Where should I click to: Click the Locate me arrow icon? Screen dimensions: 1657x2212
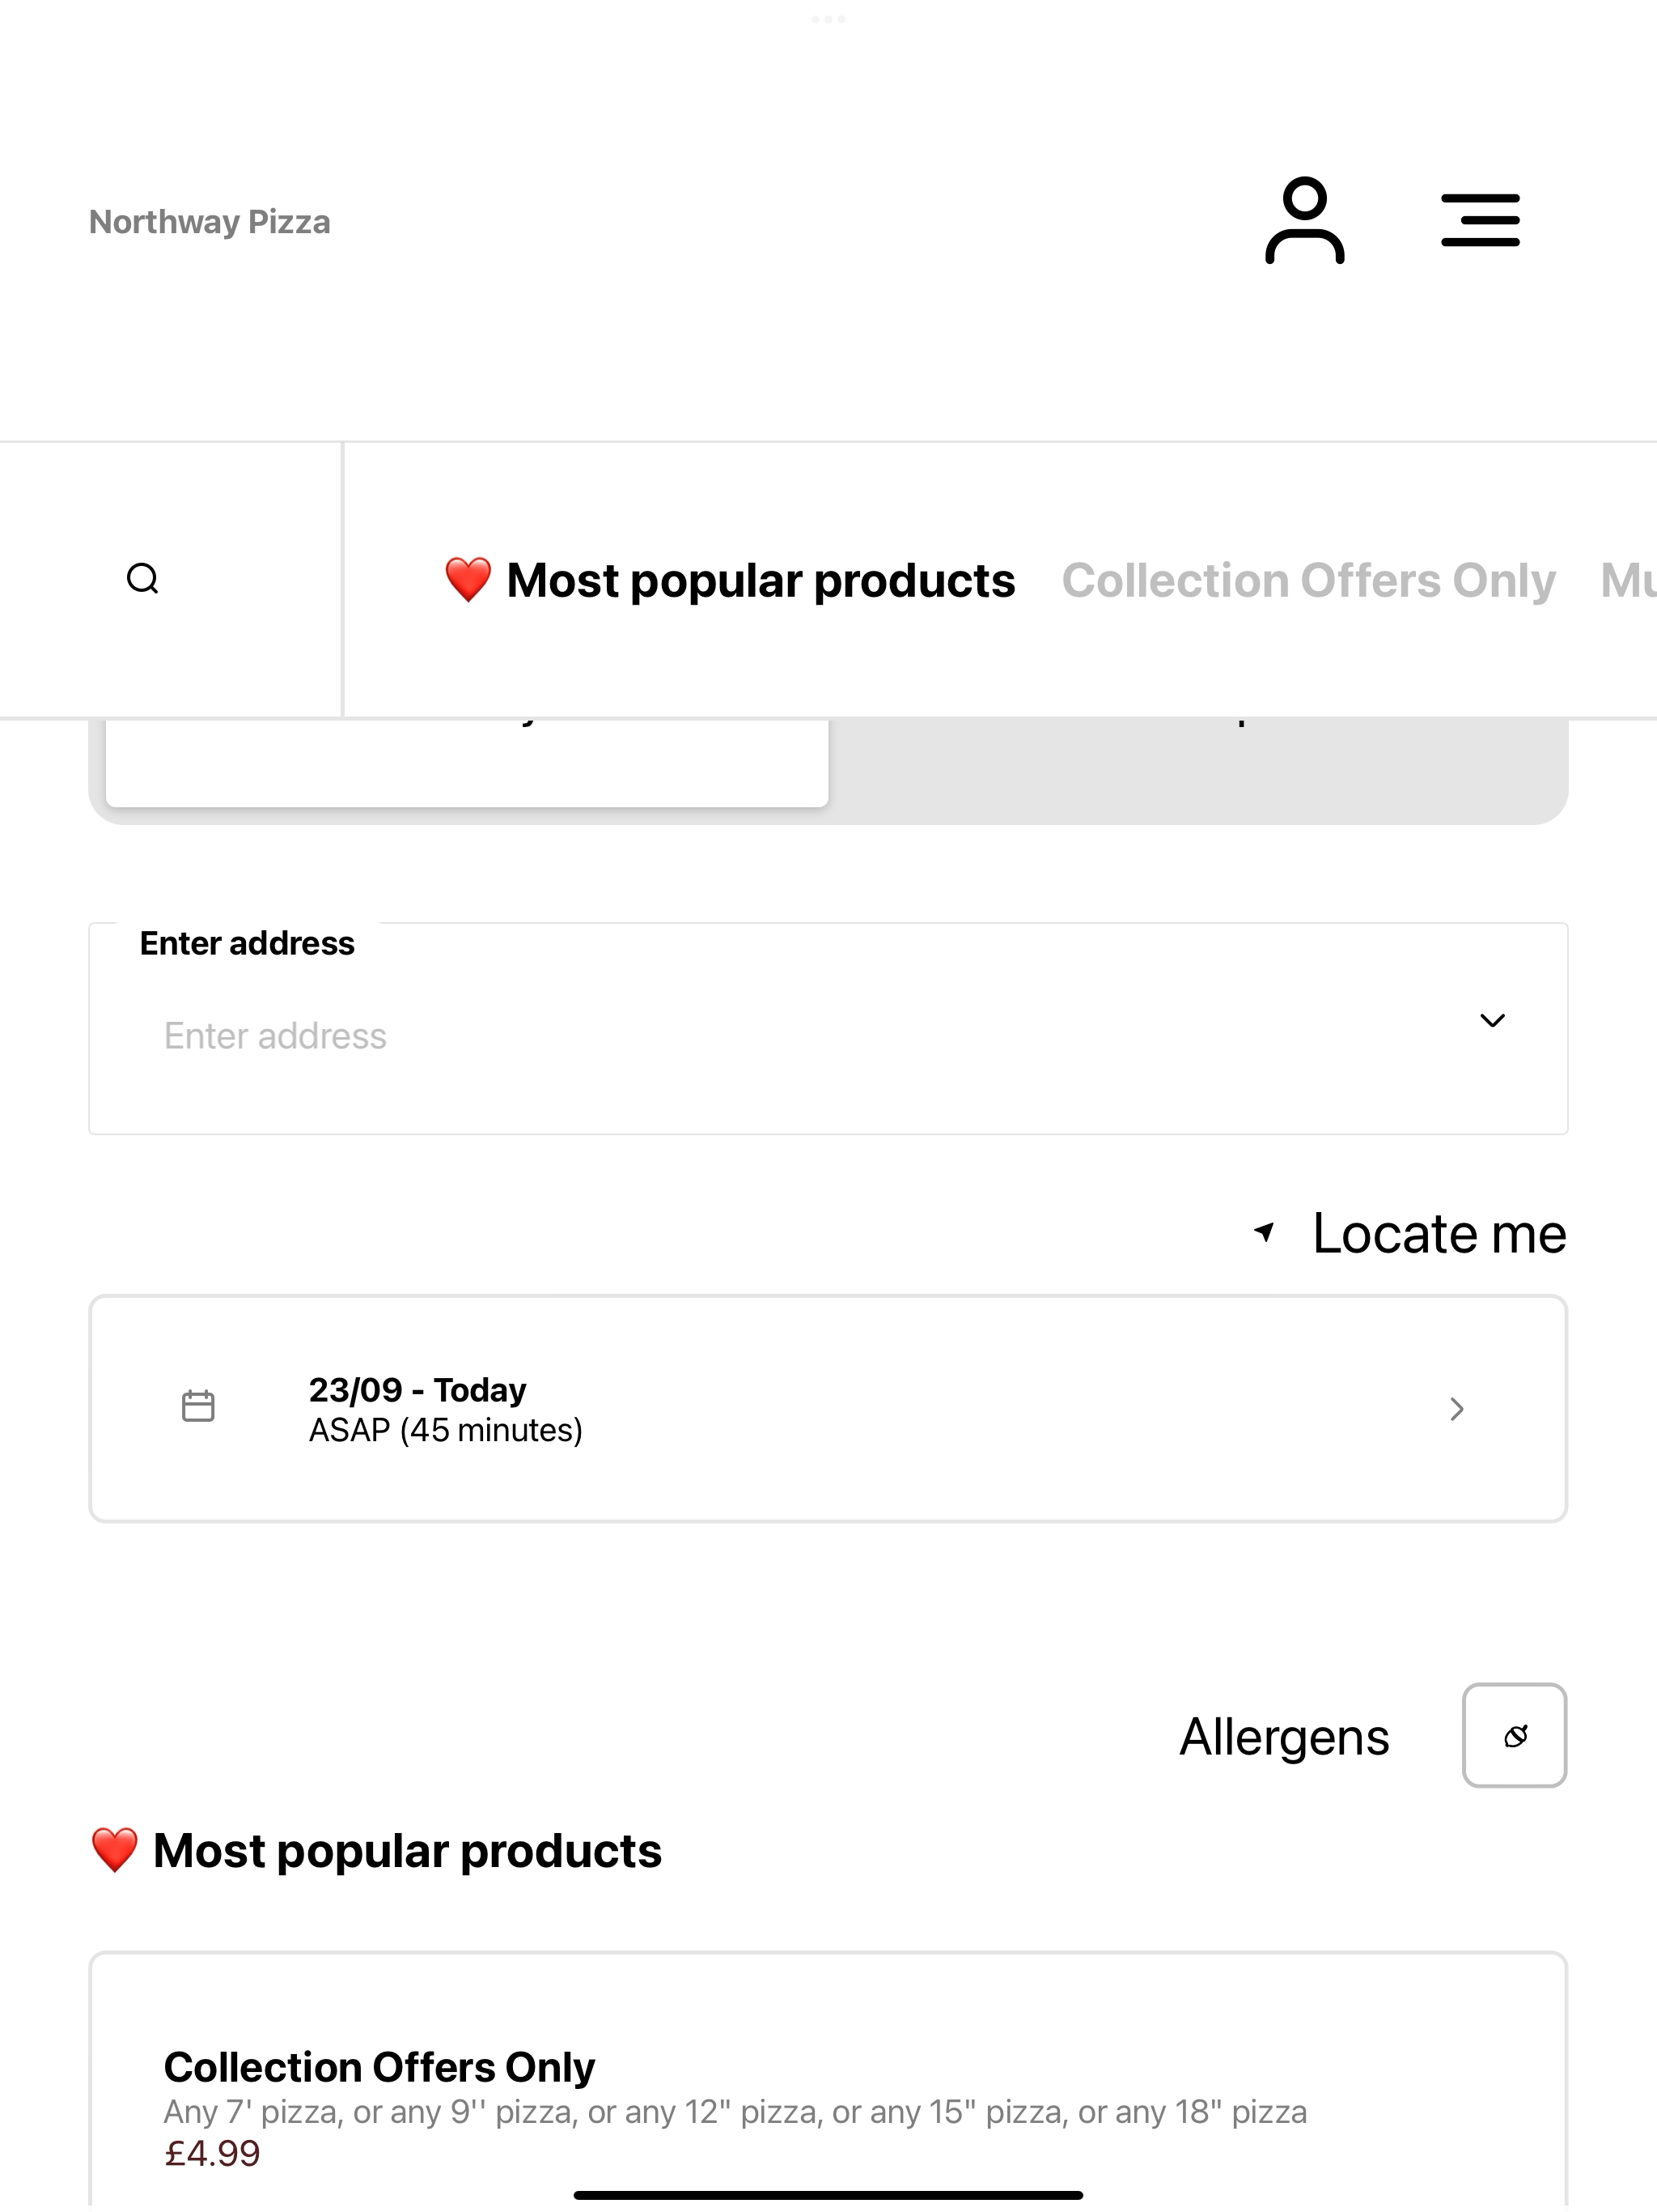pyautogui.click(x=1265, y=1232)
